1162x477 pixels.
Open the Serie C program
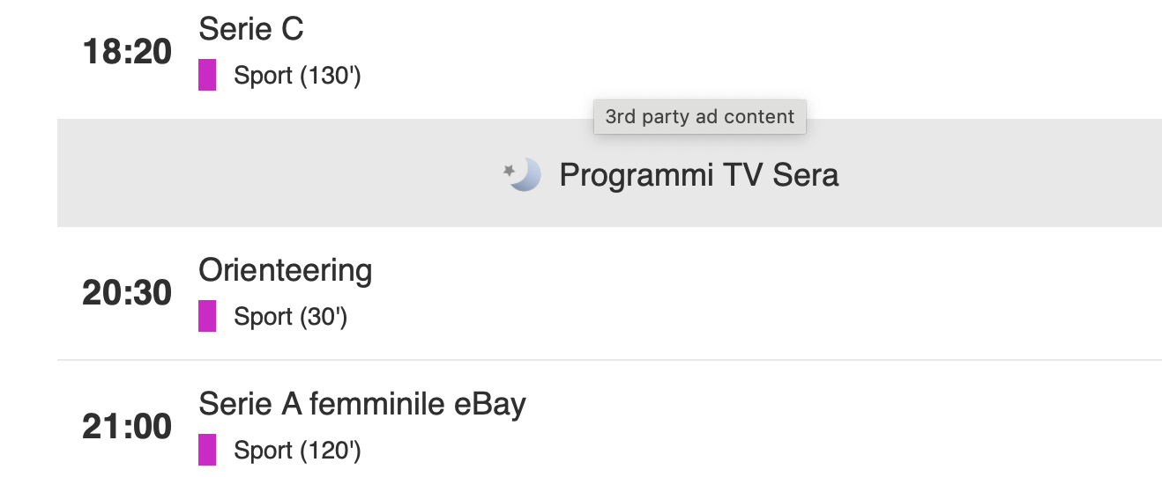pos(251,29)
